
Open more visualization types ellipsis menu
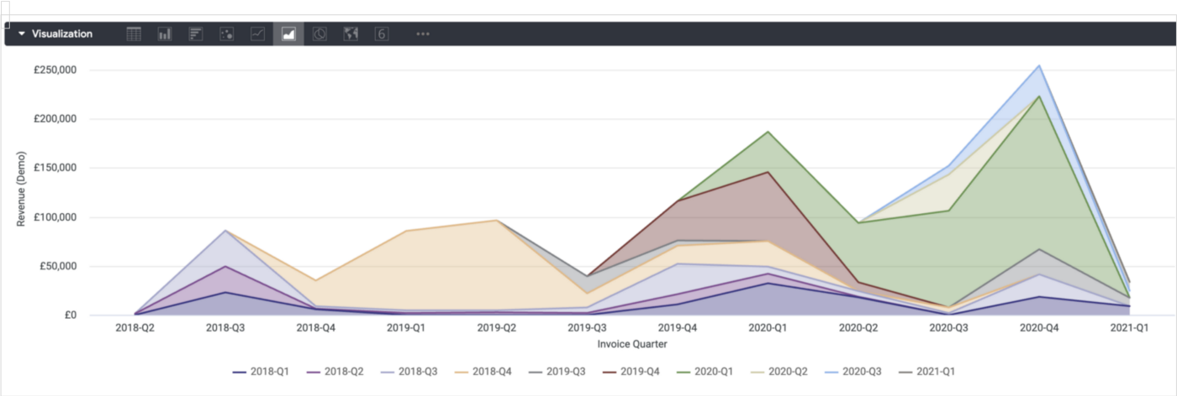pos(423,34)
